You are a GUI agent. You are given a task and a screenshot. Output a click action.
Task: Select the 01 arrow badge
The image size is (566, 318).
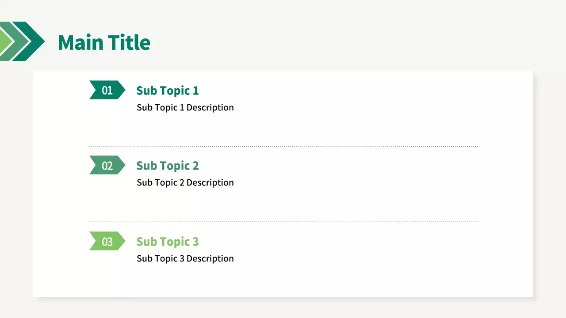tap(107, 90)
